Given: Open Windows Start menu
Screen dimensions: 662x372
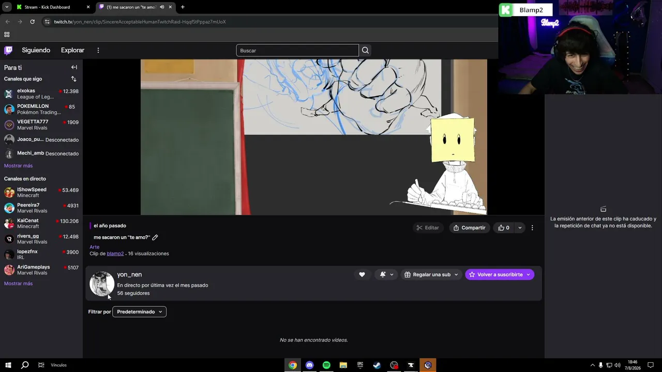Looking at the screenshot, I should click(8, 365).
